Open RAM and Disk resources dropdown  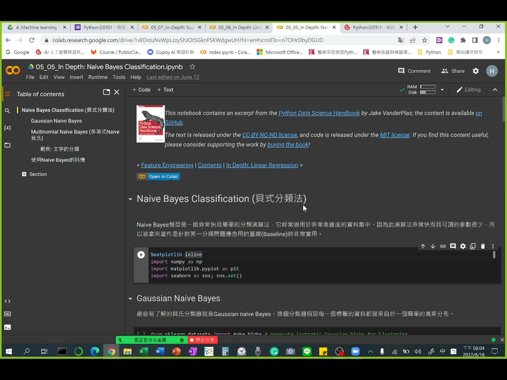click(442, 90)
